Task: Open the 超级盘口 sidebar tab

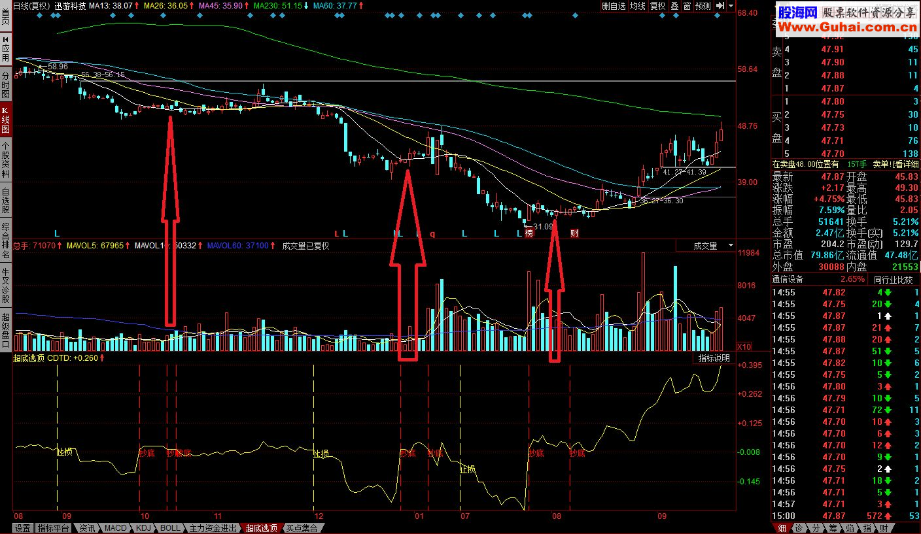Action: (5, 330)
